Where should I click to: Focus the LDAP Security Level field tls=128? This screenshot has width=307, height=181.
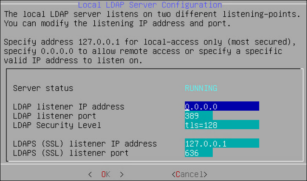pos(222,125)
